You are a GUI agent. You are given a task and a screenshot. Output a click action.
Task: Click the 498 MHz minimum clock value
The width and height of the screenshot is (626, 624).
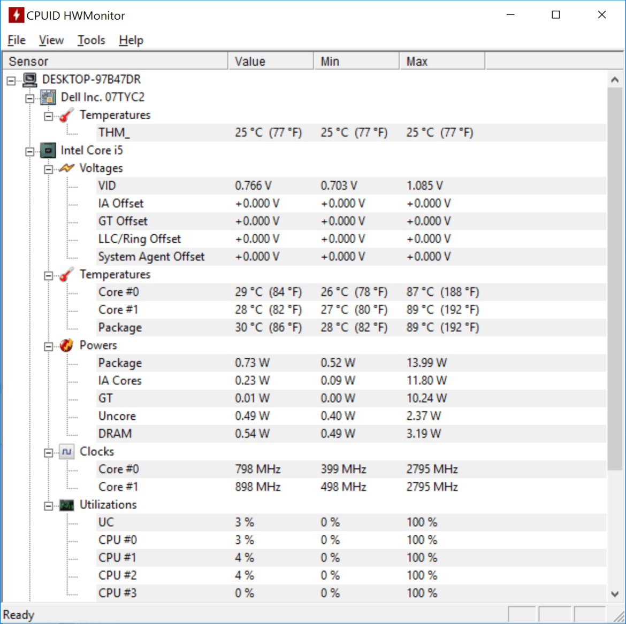point(343,487)
